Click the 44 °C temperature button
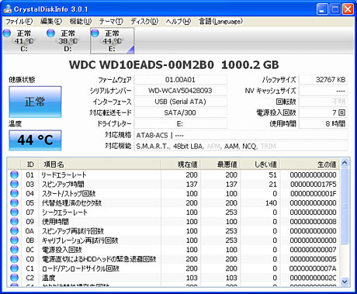 coord(35,140)
